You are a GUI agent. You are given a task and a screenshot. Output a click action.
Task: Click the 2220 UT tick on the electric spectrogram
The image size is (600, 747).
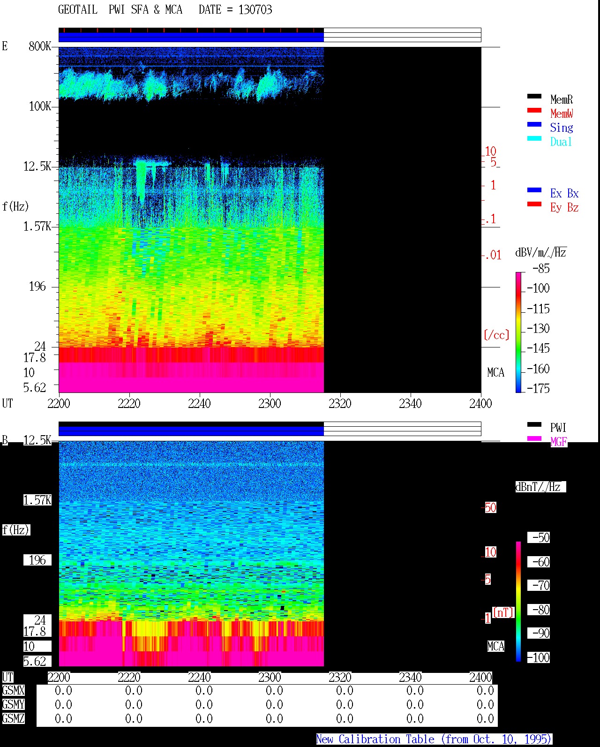pos(129,403)
